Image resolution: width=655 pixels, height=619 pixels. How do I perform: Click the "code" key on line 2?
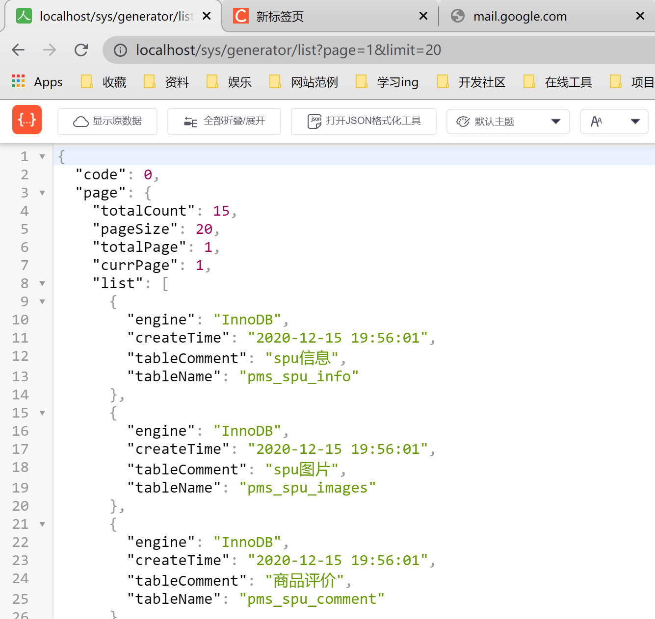point(101,174)
